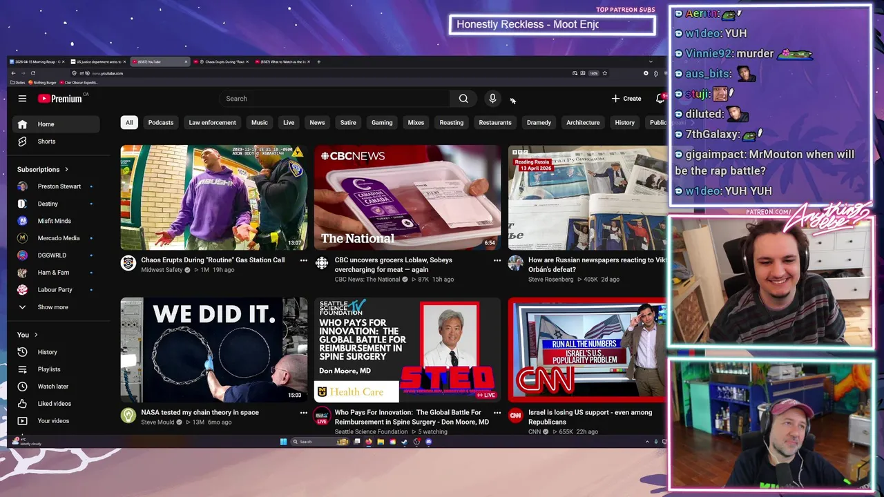Open Misfit Minds subscription channel
This screenshot has height=497, width=884.
click(56, 221)
